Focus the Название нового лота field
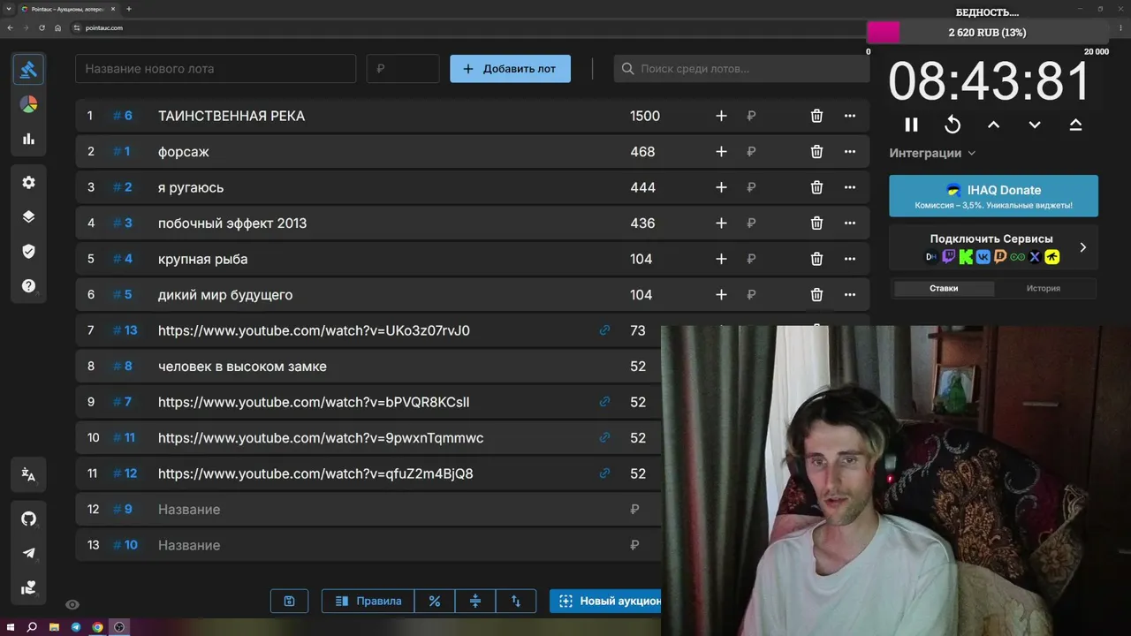This screenshot has height=636, width=1131. point(216,69)
